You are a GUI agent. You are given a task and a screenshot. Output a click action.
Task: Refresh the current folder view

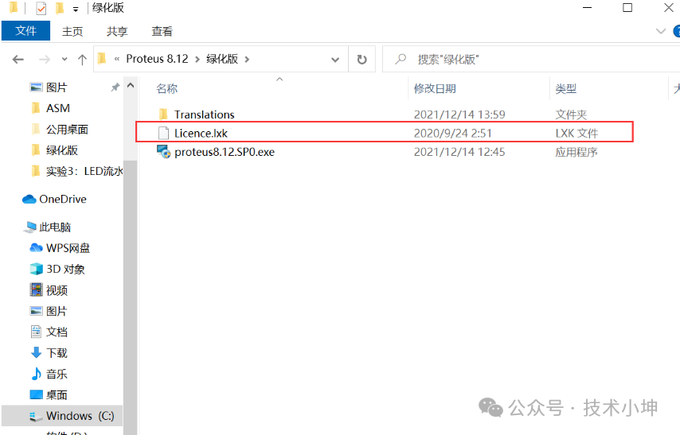pos(361,60)
